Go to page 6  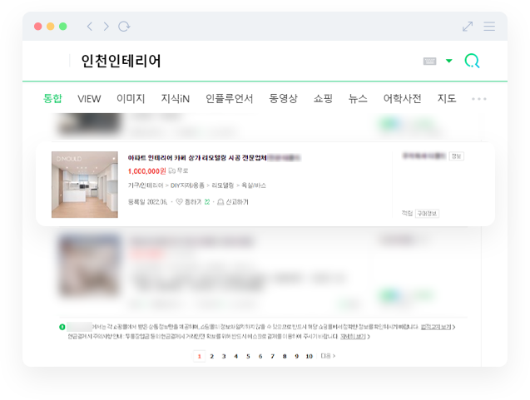[260, 356]
